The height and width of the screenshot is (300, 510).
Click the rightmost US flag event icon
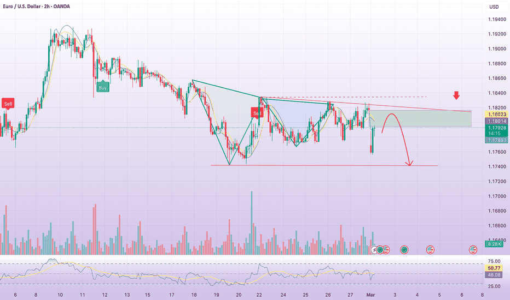tap(473, 249)
